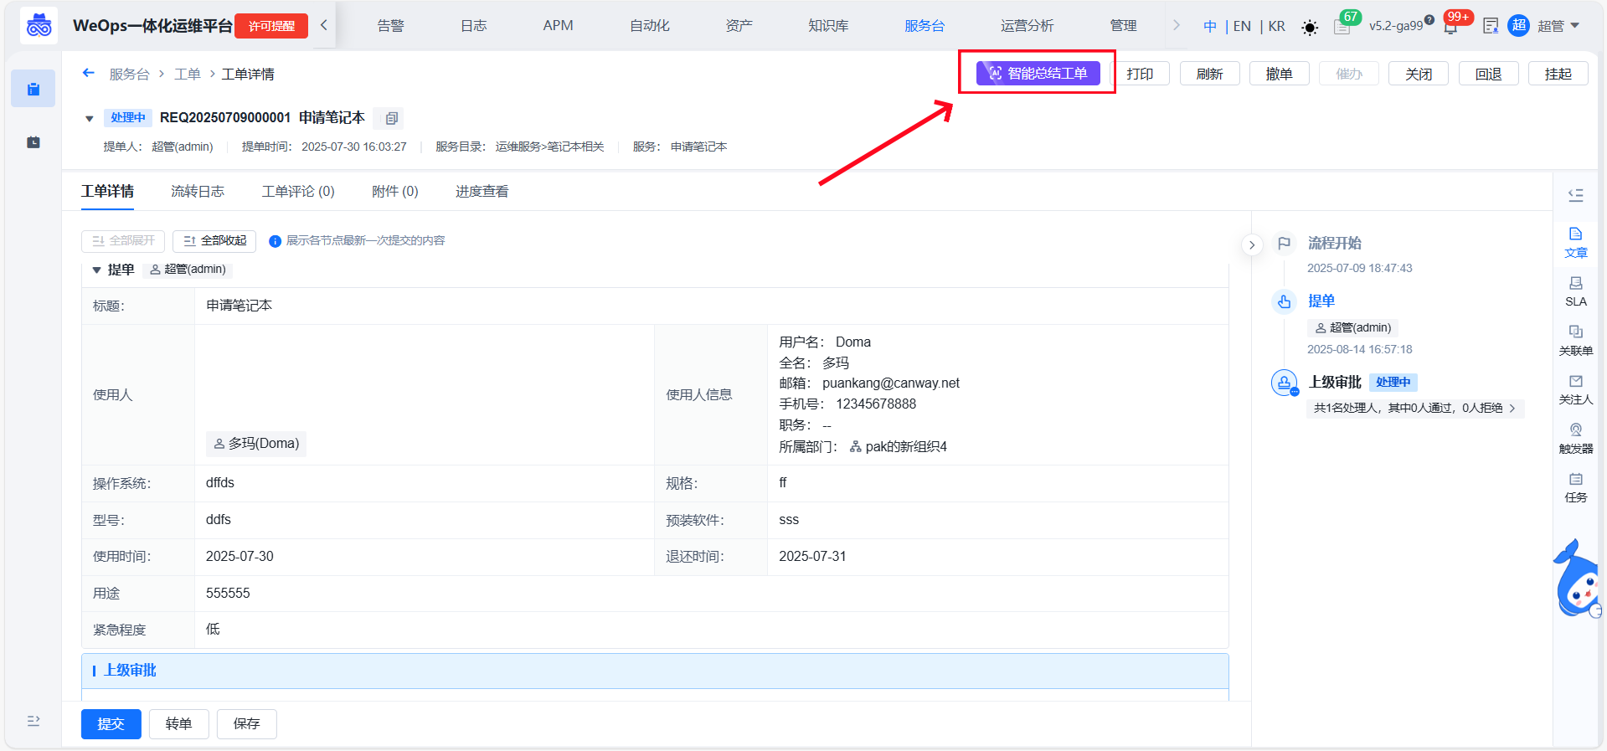Switch language to EN
This screenshot has height=751, width=1607.
(1242, 26)
